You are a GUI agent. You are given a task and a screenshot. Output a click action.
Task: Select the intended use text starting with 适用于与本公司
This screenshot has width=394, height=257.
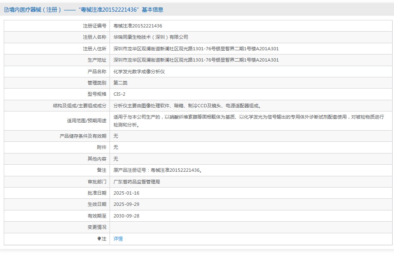coord(249,121)
